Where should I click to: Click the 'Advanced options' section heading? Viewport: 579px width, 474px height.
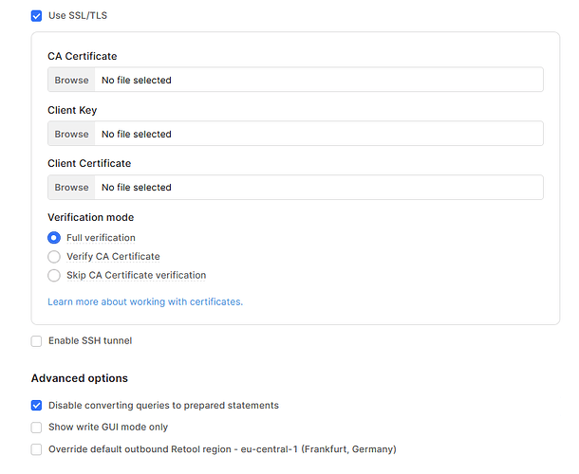pyautogui.click(x=79, y=379)
